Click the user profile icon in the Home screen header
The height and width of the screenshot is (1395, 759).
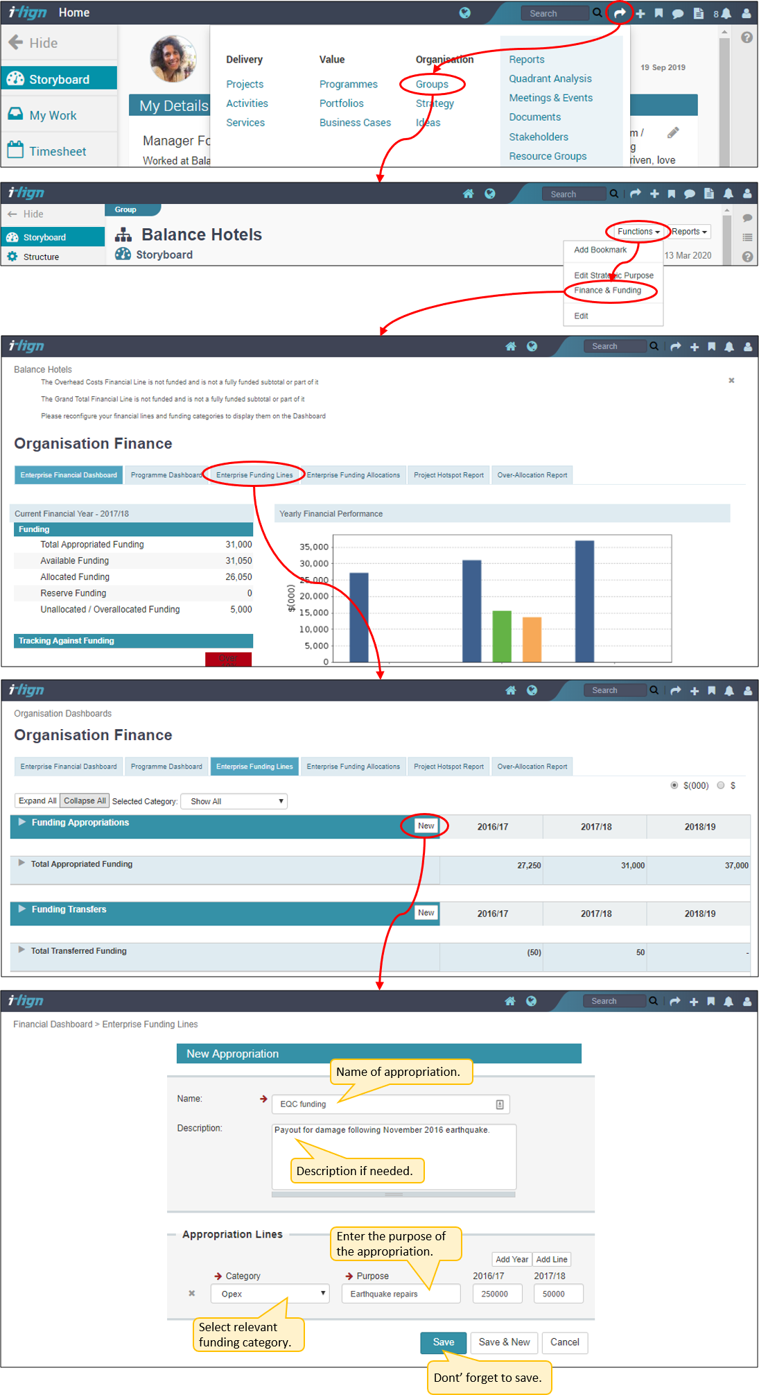pyautogui.click(x=747, y=13)
